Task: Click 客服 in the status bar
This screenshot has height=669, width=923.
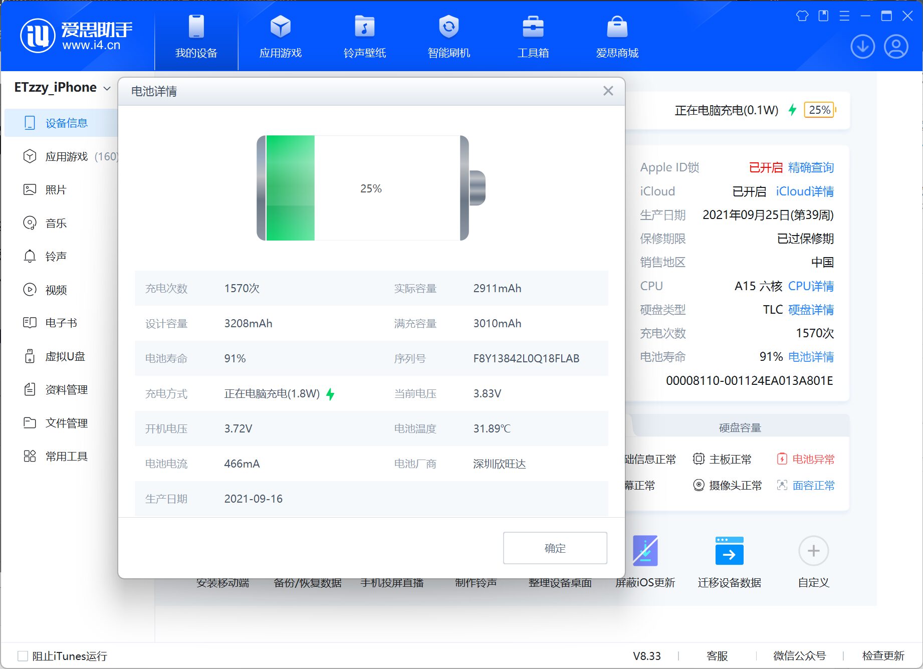Action: tap(717, 656)
